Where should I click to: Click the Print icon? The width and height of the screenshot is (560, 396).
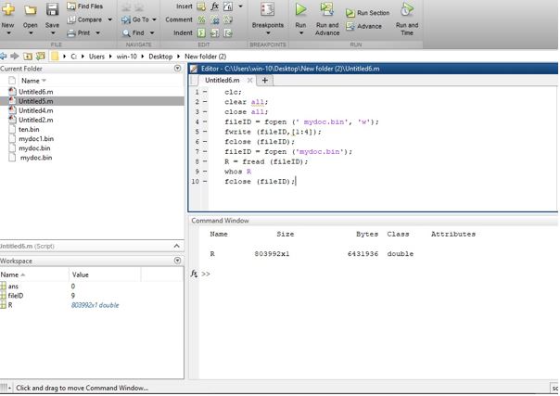(71, 32)
